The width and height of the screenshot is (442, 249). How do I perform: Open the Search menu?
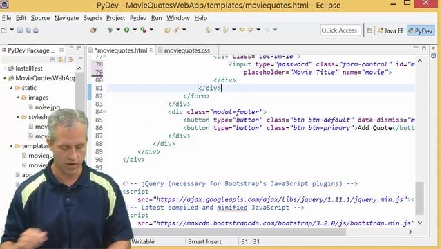click(x=92, y=18)
